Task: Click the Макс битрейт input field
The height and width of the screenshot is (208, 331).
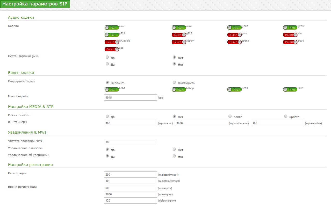Action: 130,98
